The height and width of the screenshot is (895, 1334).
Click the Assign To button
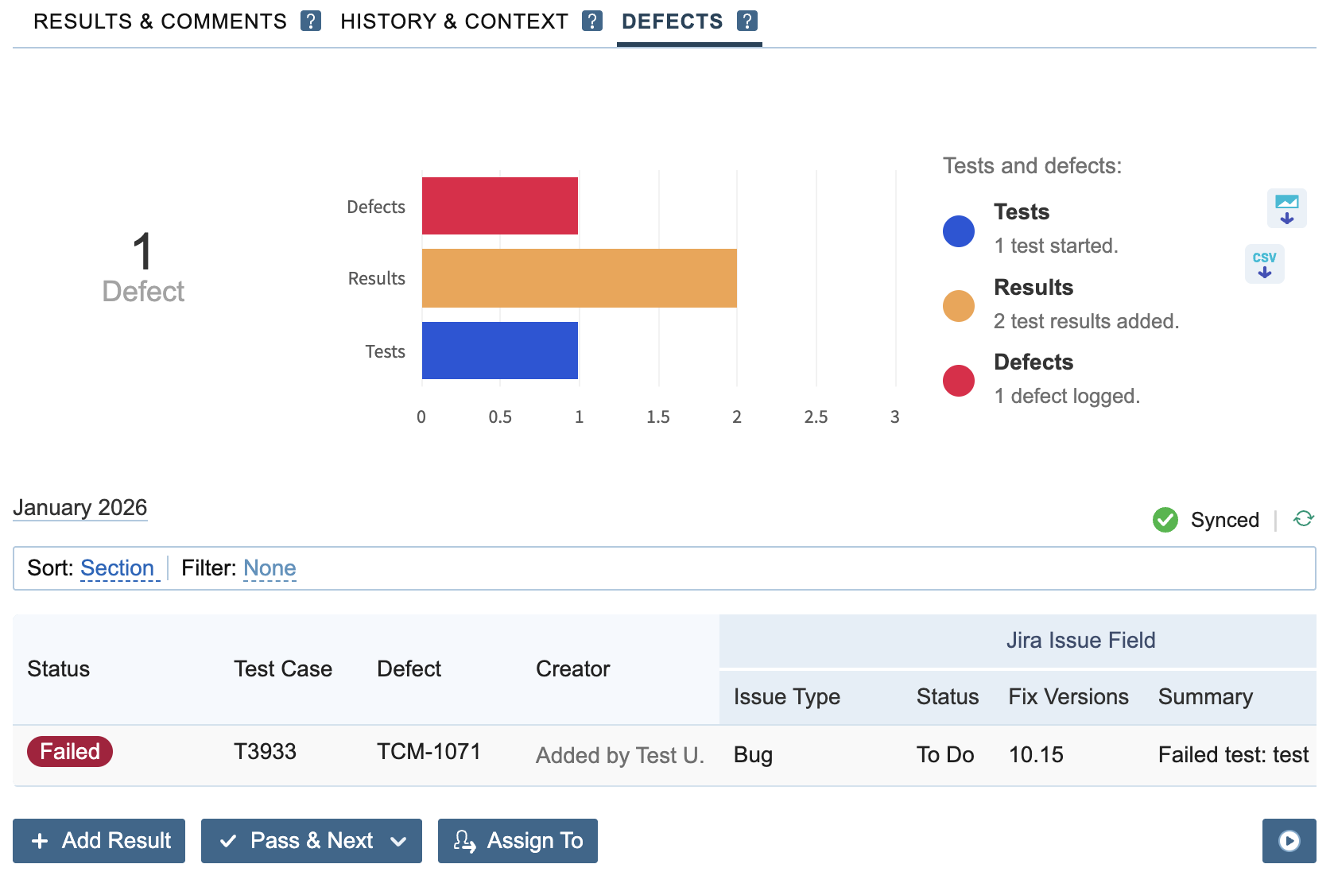tap(518, 841)
